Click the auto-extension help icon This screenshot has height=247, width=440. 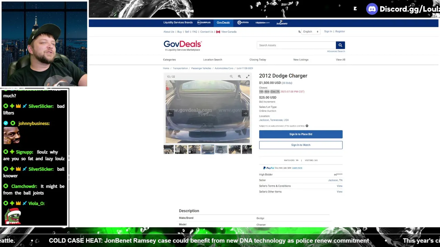pos(307,126)
